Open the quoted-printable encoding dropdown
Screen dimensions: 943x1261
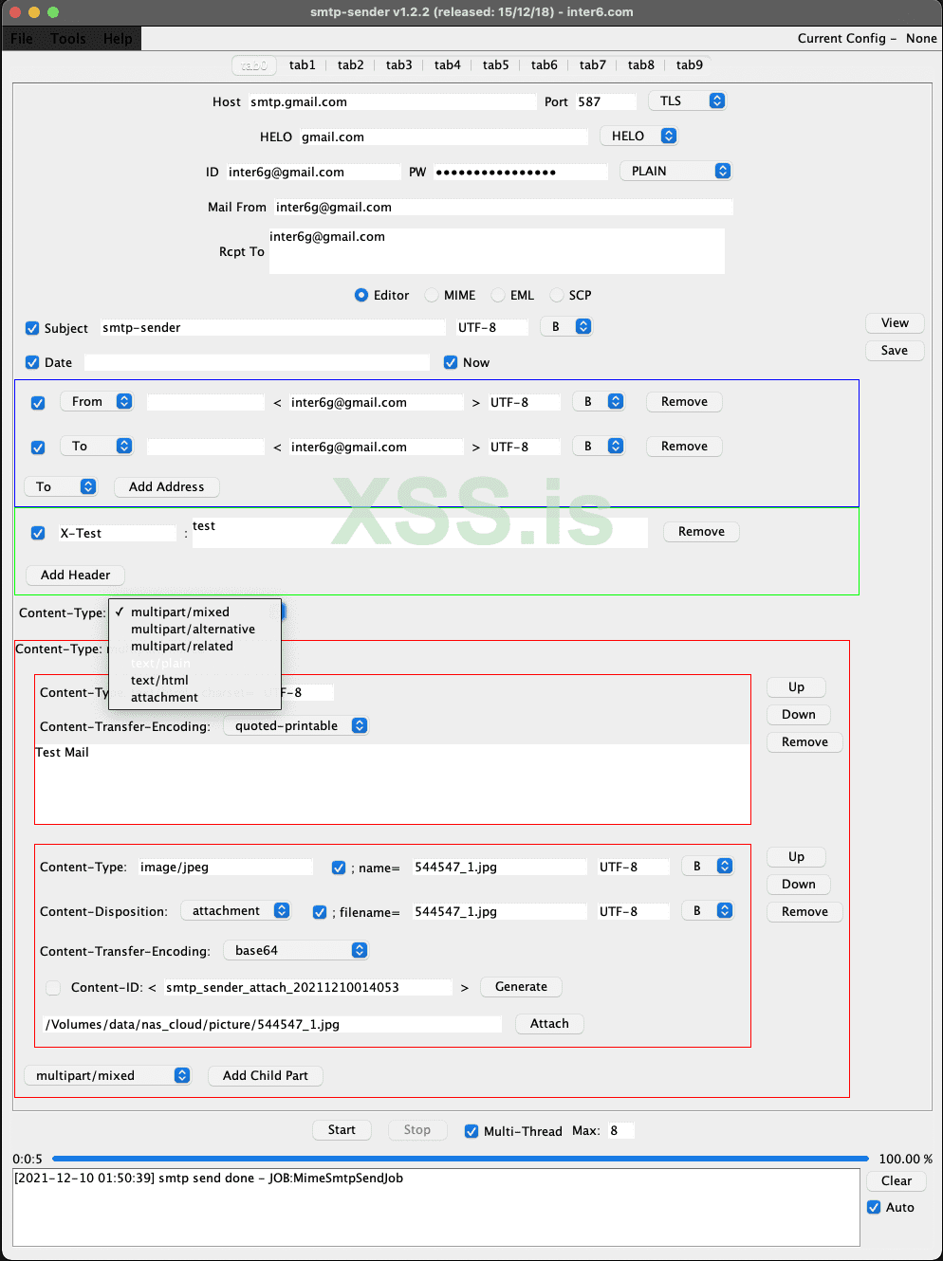coord(296,725)
